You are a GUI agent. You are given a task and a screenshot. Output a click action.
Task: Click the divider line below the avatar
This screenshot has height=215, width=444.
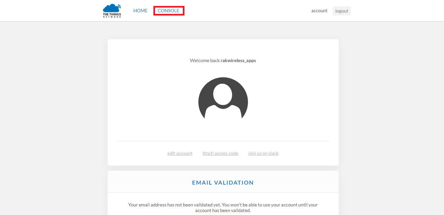(223, 141)
